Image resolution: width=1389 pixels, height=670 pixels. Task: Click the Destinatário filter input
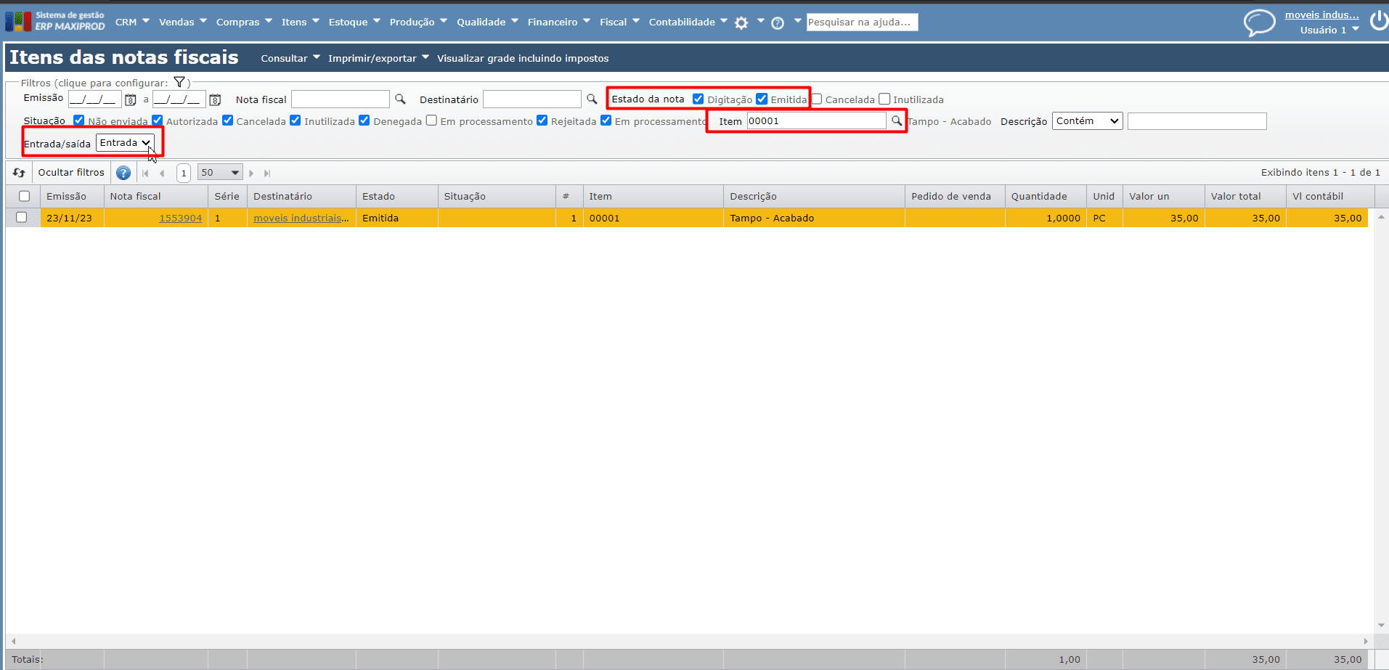click(x=532, y=99)
